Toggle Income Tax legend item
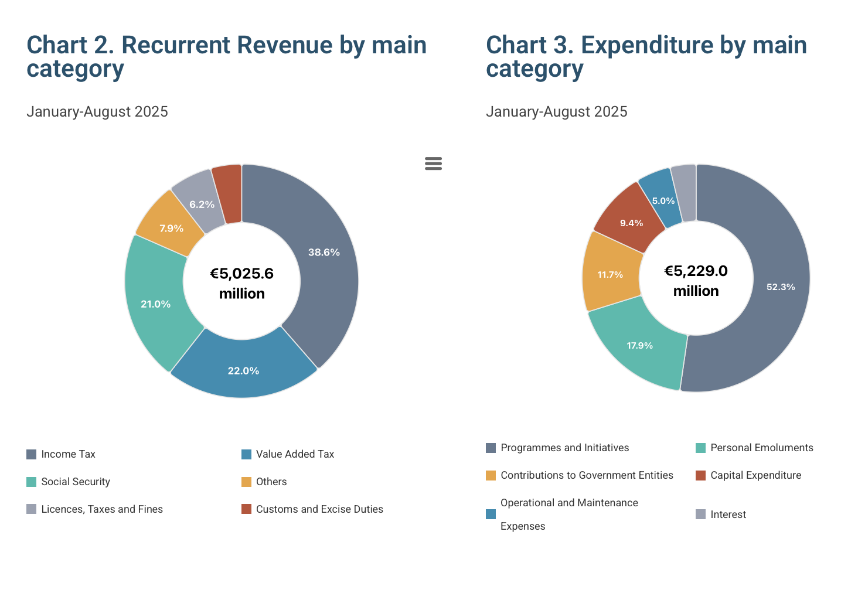858x593 pixels. pyautogui.click(x=68, y=454)
